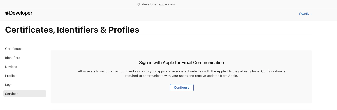337x110 pixels.
Task: Click the Apple Developer logo
Action: [x=19, y=13]
